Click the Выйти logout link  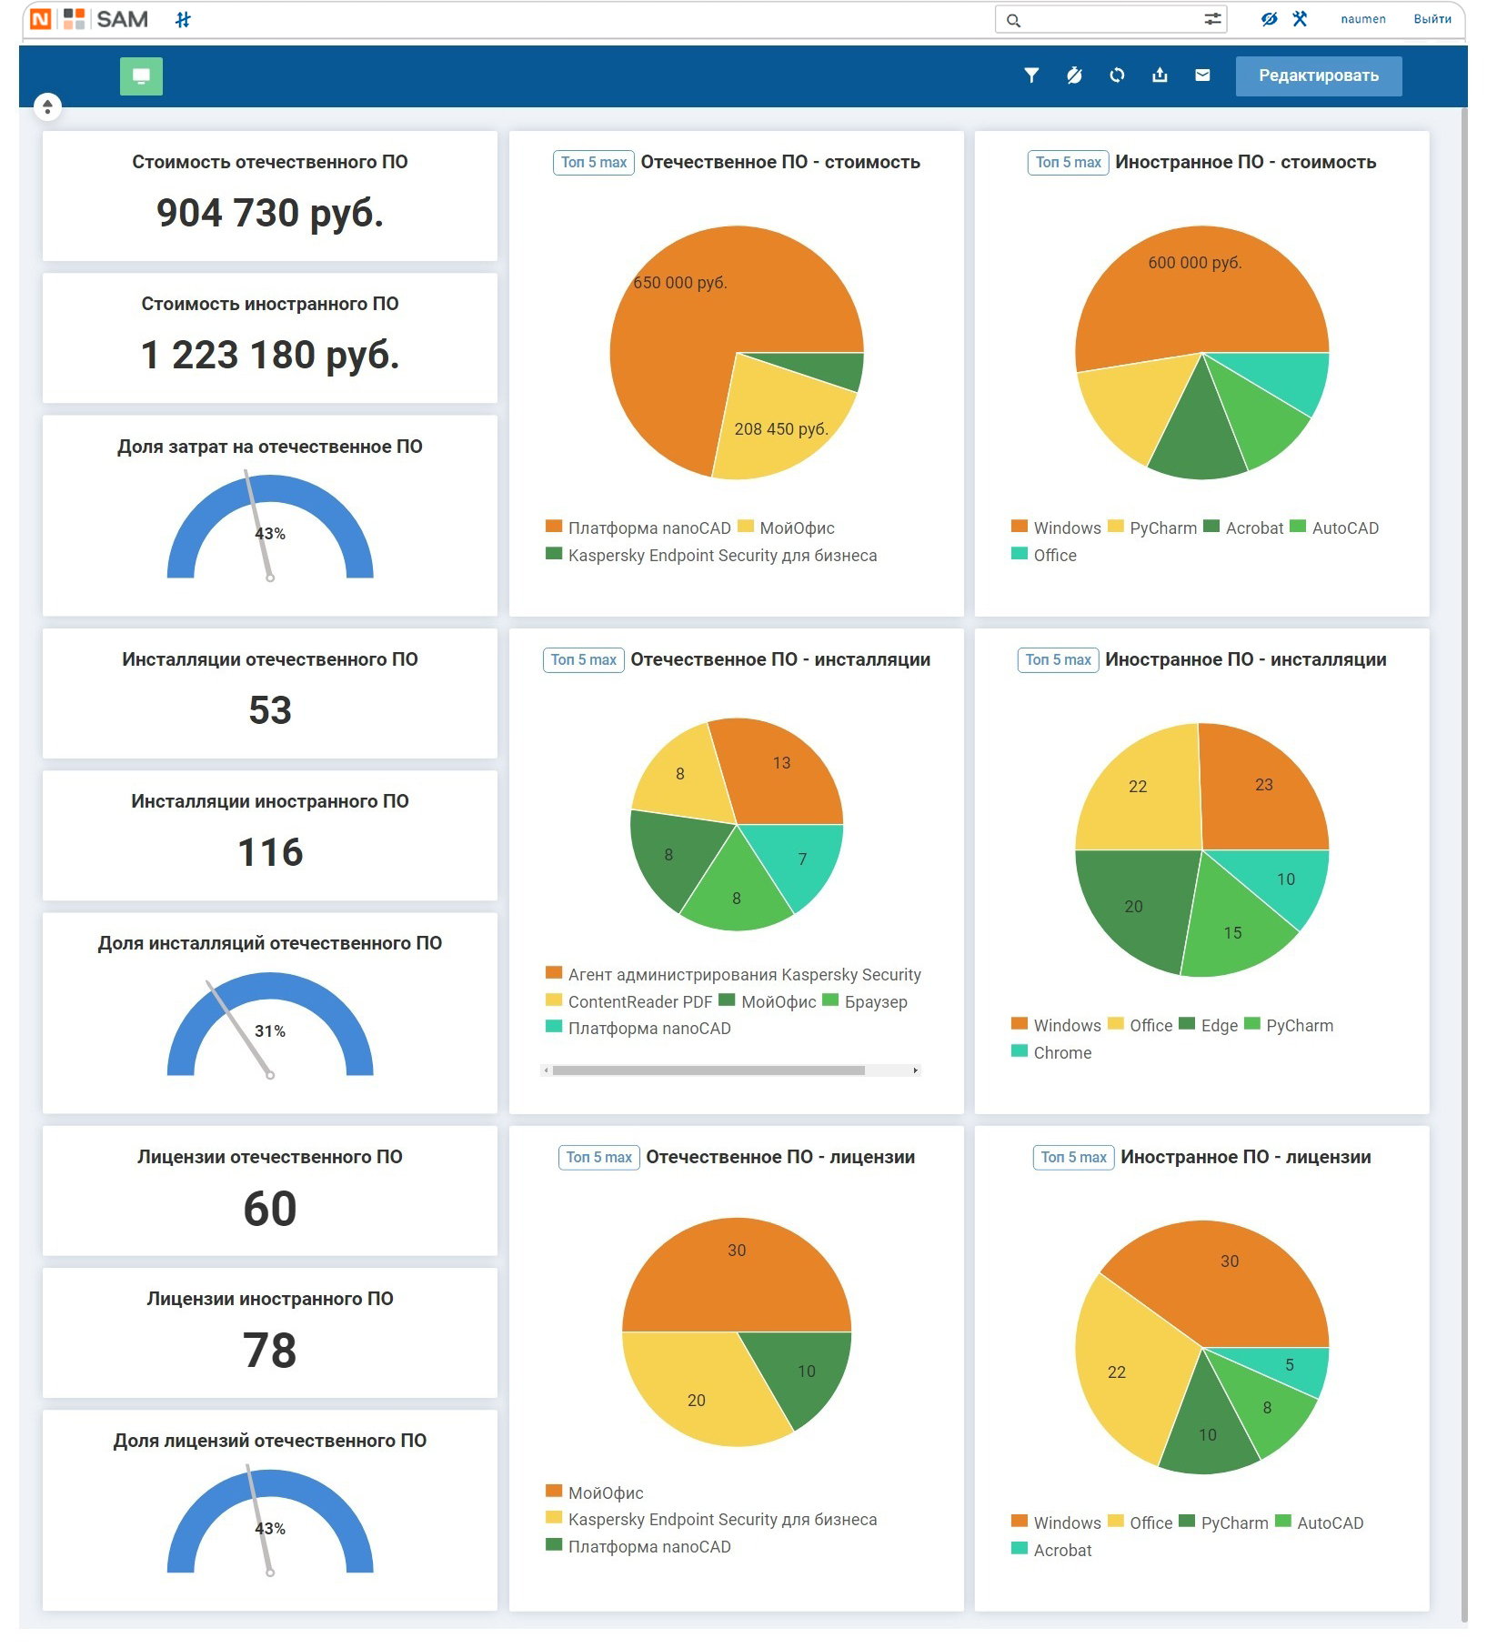point(1432,19)
